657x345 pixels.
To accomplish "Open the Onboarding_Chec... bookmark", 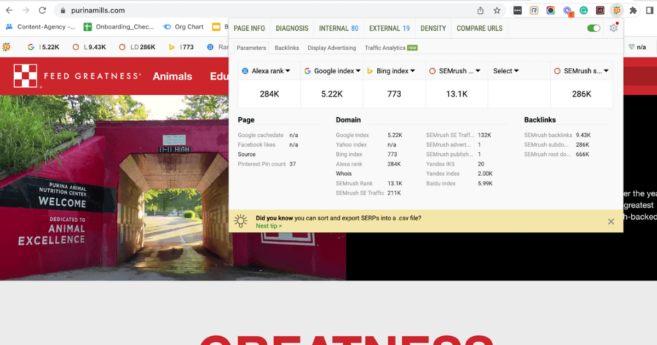I will coord(119,26).
